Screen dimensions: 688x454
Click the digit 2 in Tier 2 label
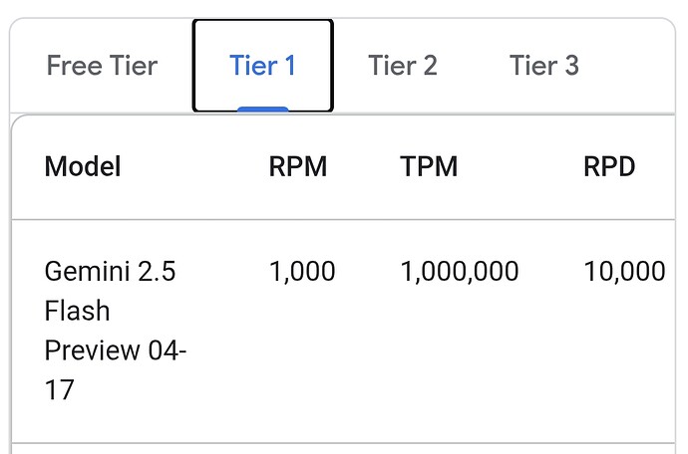tap(430, 66)
